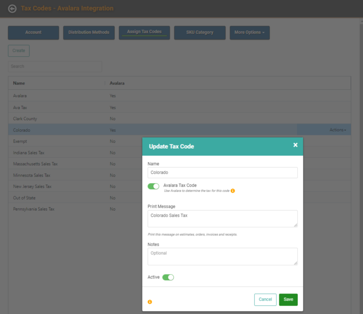The height and width of the screenshot is (314, 363).
Task: Select the Avalara row in the list
Action: [x=179, y=96]
